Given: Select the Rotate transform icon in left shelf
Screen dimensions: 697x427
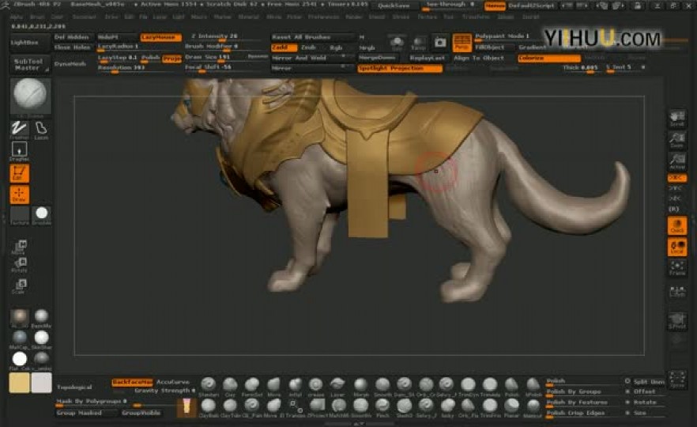Looking at the screenshot, I should click(x=20, y=265).
